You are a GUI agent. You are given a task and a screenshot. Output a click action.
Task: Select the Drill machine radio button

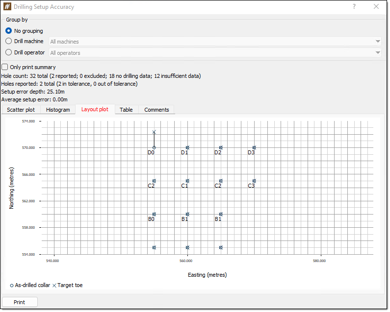9,41
